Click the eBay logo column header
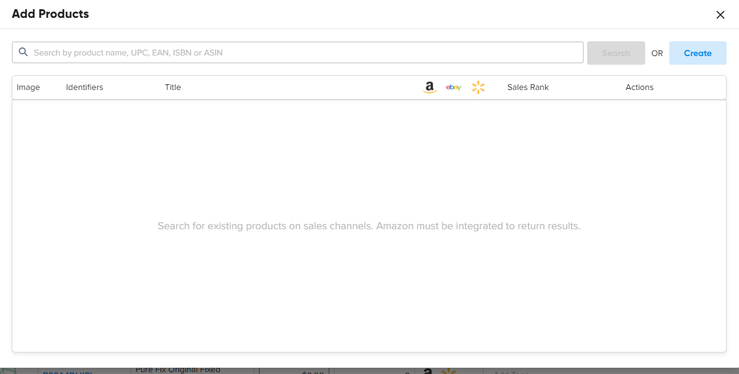Screen dimensions: 739x374 point(453,87)
